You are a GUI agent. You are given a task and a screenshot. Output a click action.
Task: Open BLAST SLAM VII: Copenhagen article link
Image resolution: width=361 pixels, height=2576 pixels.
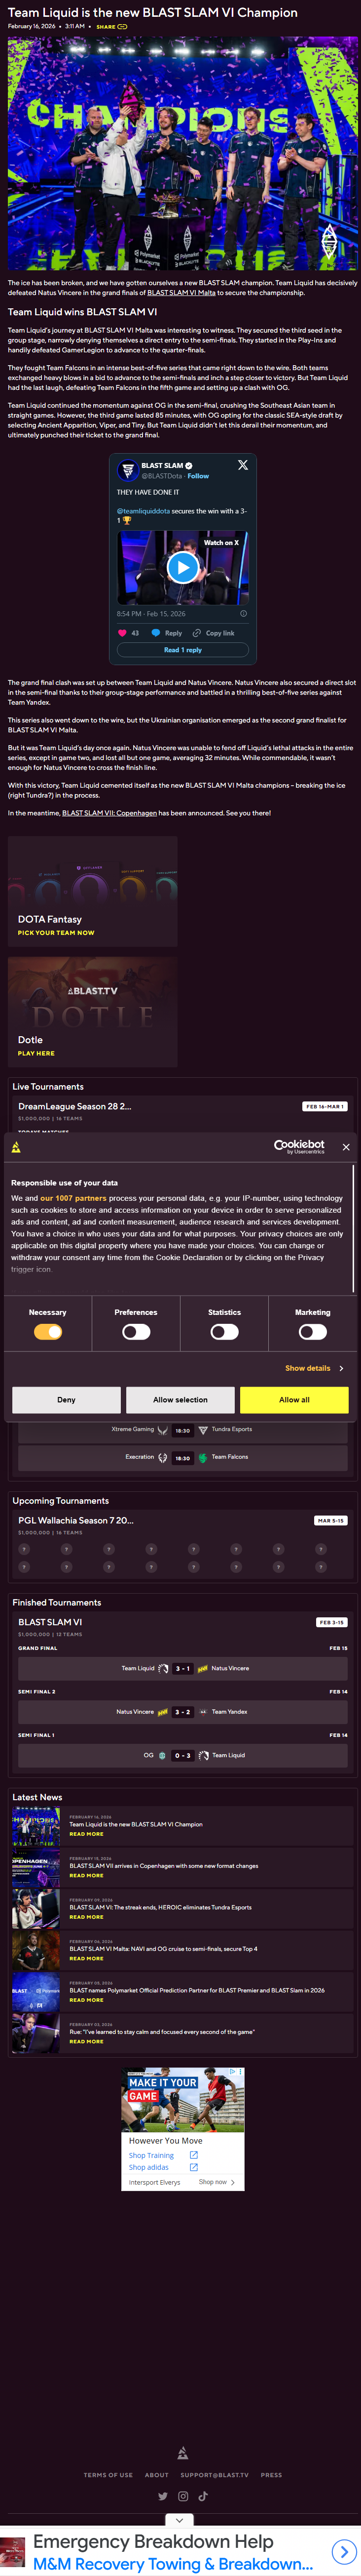click(108, 813)
